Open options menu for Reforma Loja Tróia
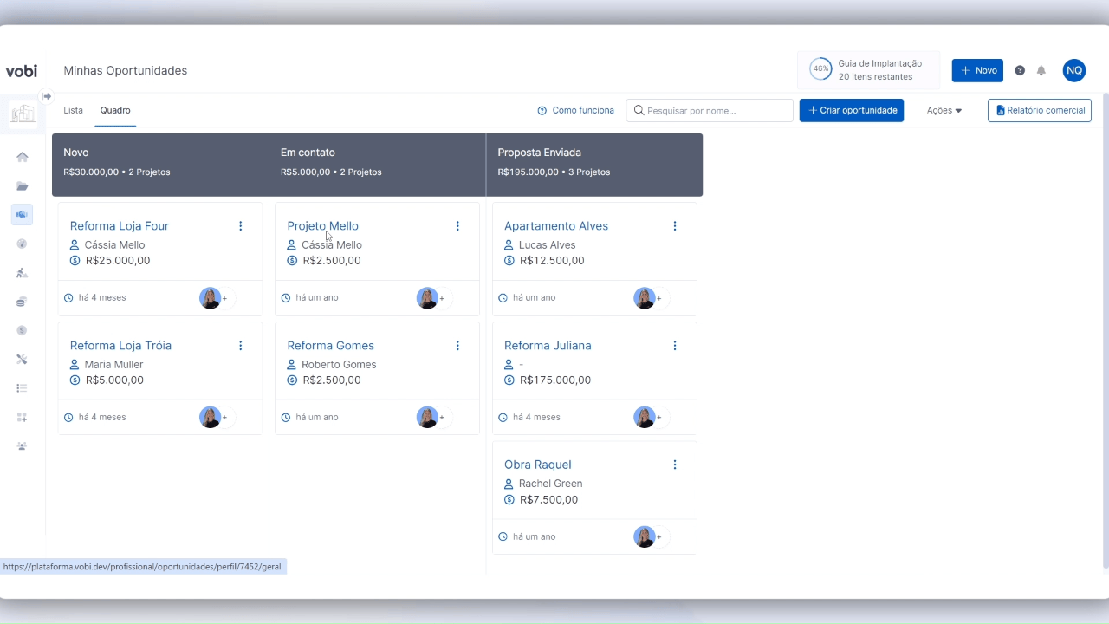The height and width of the screenshot is (624, 1109). coord(241,346)
